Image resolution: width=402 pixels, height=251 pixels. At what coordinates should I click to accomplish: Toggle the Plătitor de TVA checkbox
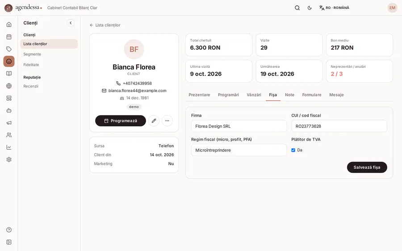293,150
